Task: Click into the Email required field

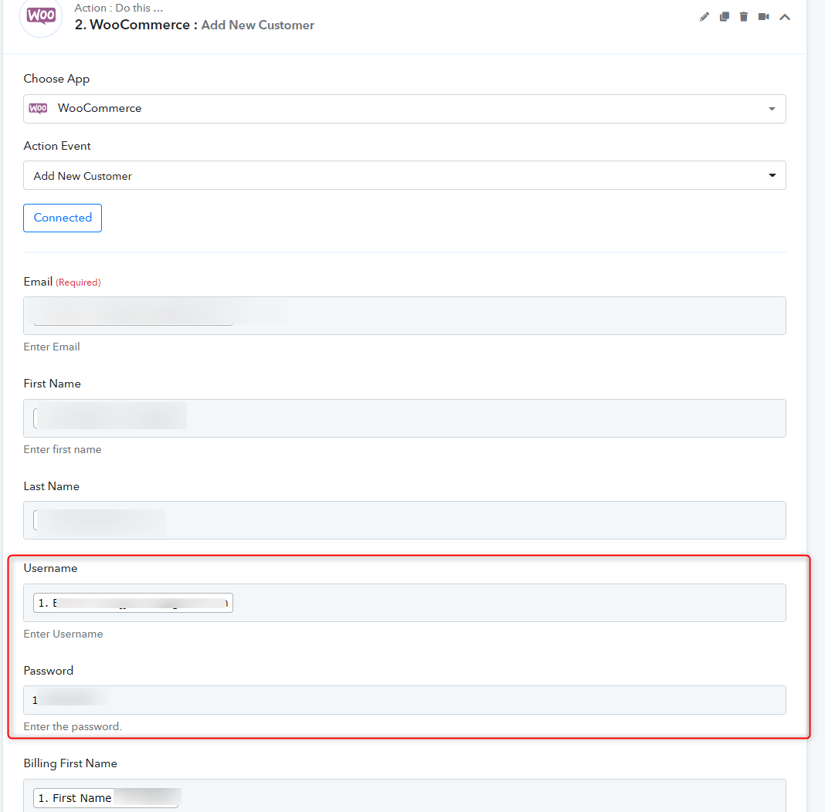Action: [x=404, y=316]
